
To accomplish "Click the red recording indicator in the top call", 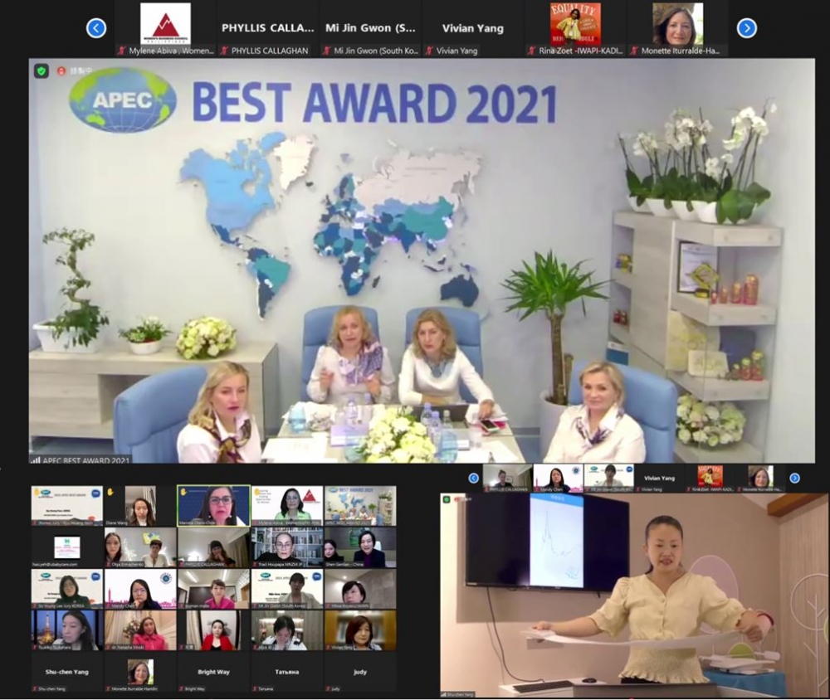I will (61, 70).
